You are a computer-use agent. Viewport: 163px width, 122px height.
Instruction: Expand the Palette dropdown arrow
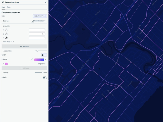[x=46, y=60]
